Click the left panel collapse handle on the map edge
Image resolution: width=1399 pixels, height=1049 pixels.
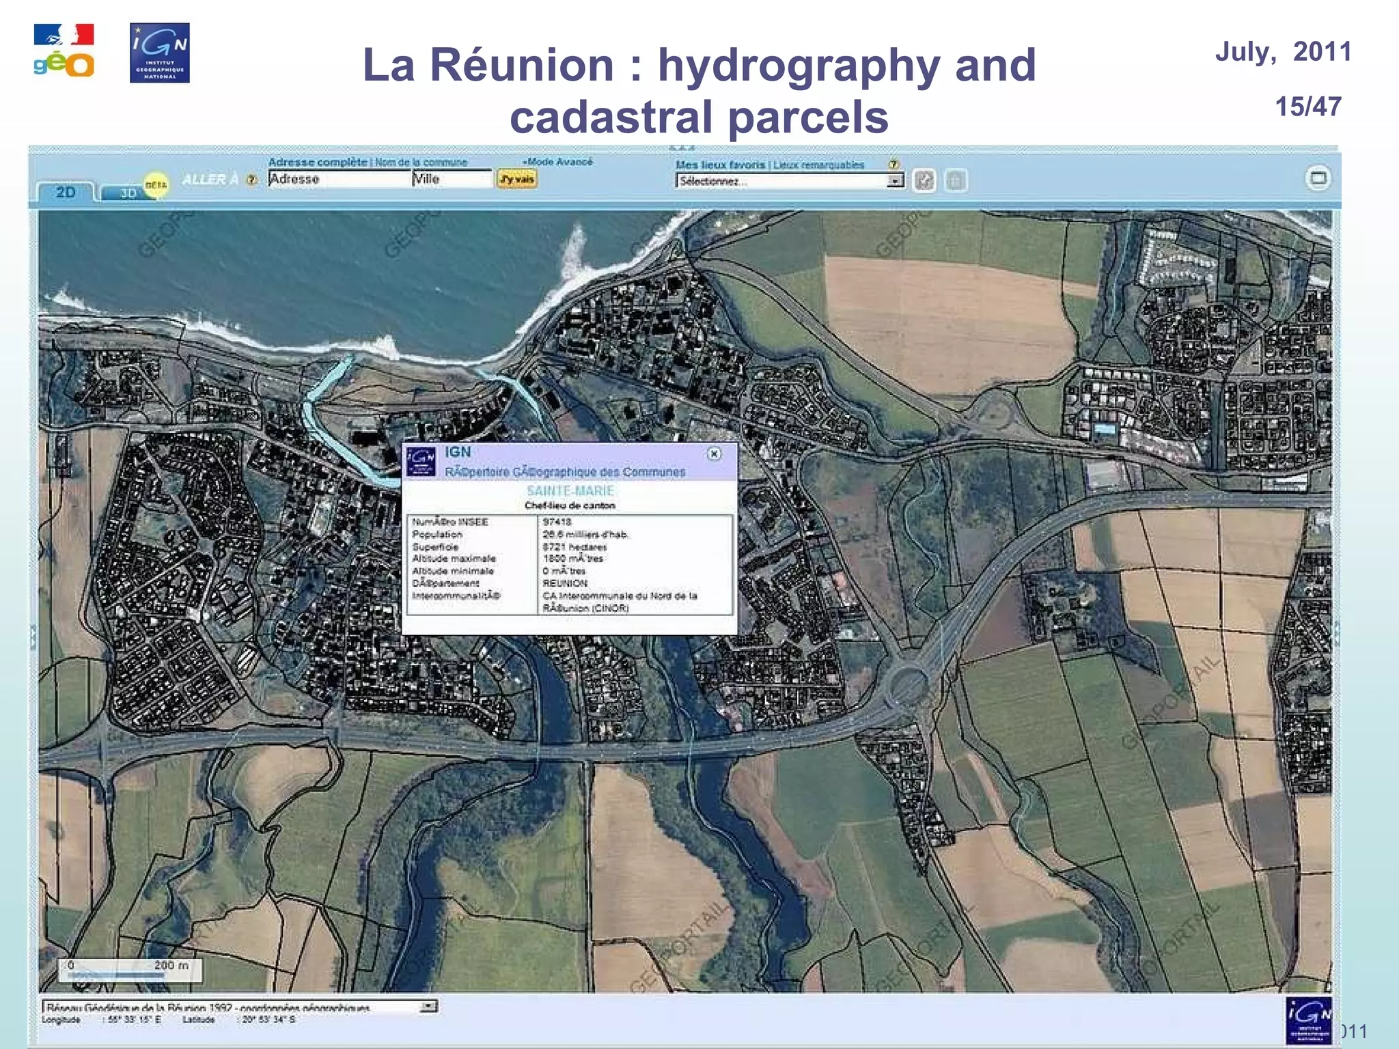33,636
